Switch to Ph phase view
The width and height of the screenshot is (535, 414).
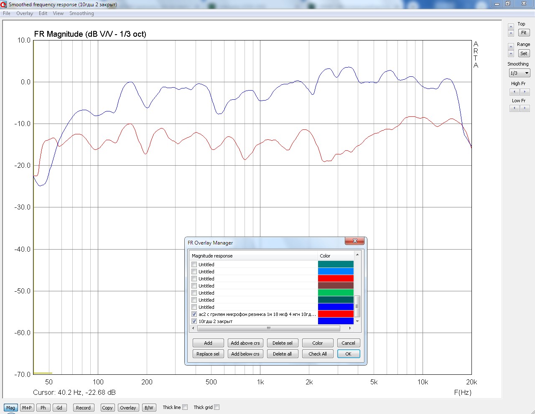43,408
